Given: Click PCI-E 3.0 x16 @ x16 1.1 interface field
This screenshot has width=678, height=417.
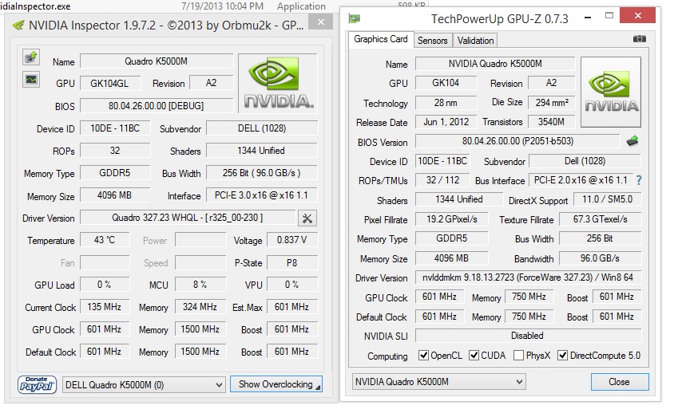Looking at the screenshot, I should (262, 195).
